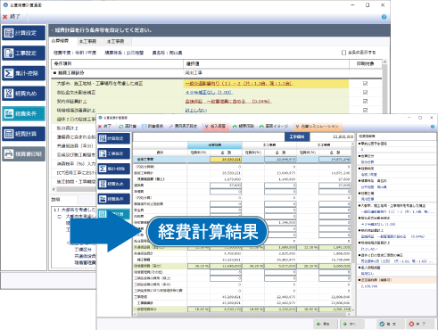Click the scroll-left arrow under the conditions list
438x330 pixels.
click(x=54, y=189)
